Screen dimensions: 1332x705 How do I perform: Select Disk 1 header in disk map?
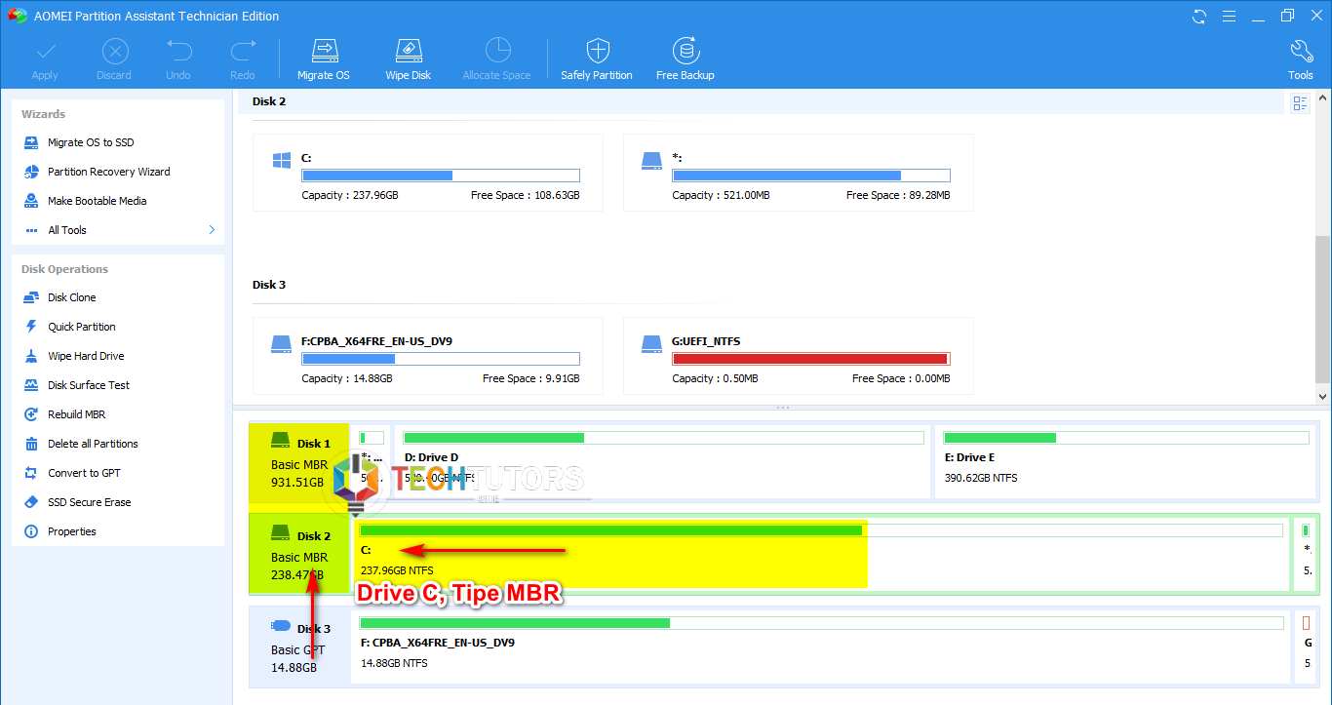tap(299, 462)
